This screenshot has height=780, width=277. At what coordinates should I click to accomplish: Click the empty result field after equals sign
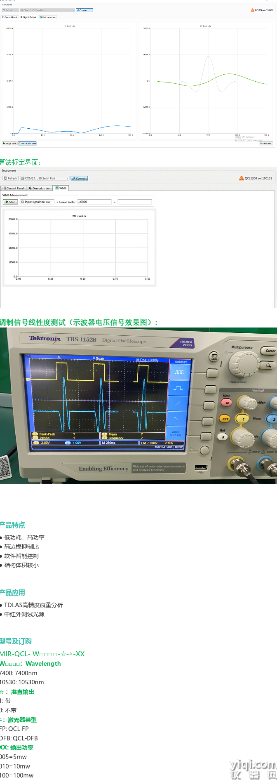pyautogui.click(x=135, y=202)
